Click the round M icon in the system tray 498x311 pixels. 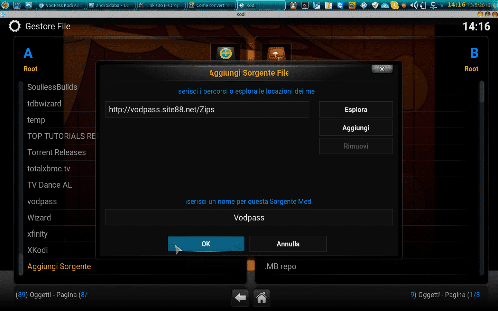tap(404, 5)
